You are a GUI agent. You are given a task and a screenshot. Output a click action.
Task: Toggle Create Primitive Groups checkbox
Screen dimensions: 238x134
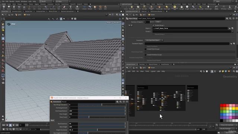coord(145,55)
